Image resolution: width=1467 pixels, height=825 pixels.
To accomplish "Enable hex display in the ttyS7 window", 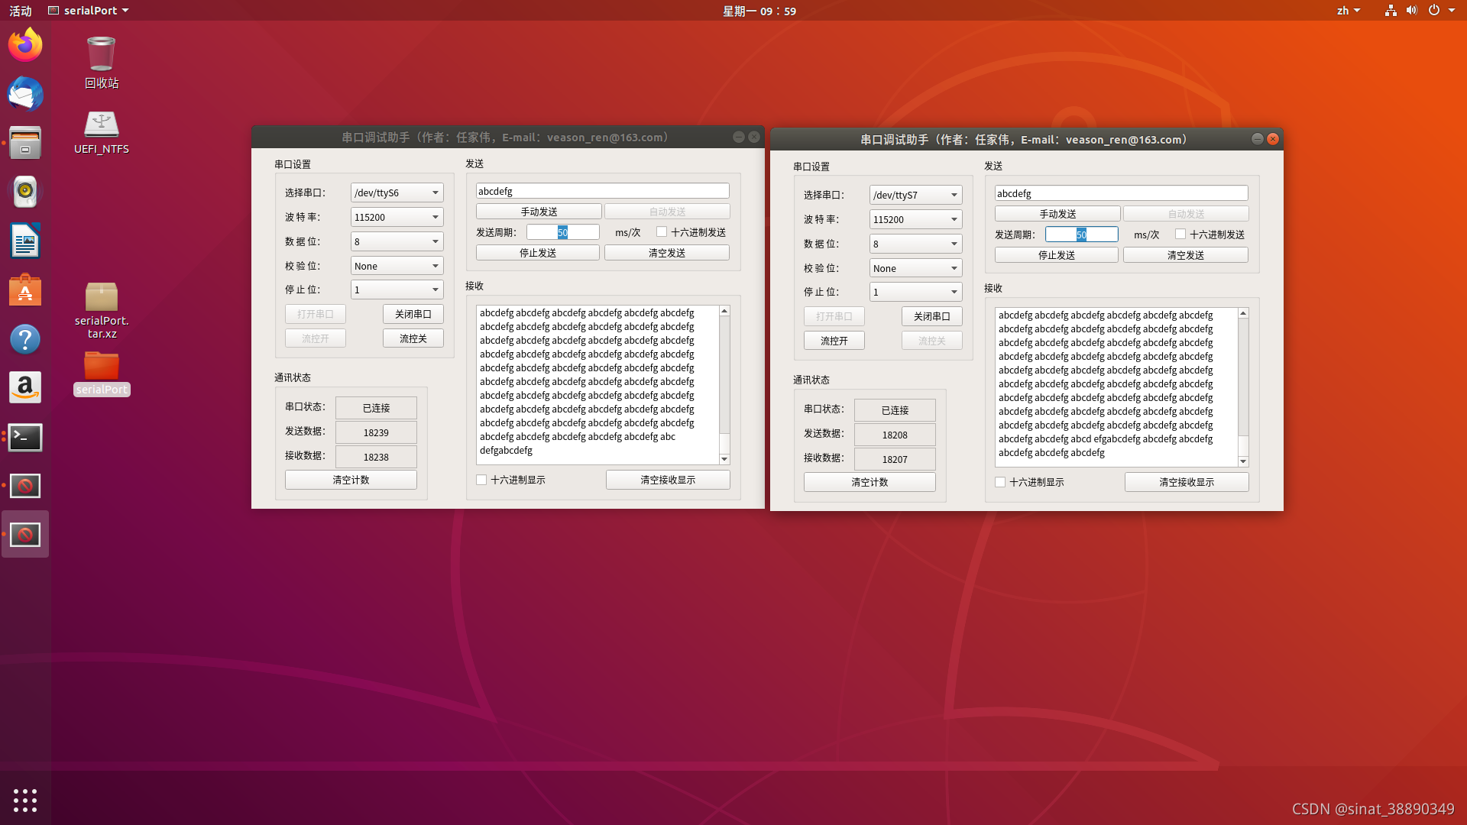I will 1000,482.
